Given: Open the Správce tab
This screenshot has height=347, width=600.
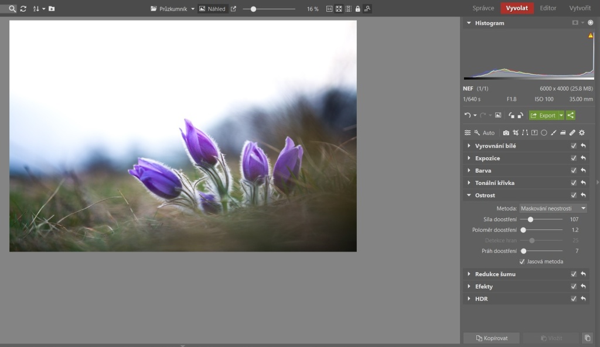Looking at the screenshot, I should pos(484,8).
